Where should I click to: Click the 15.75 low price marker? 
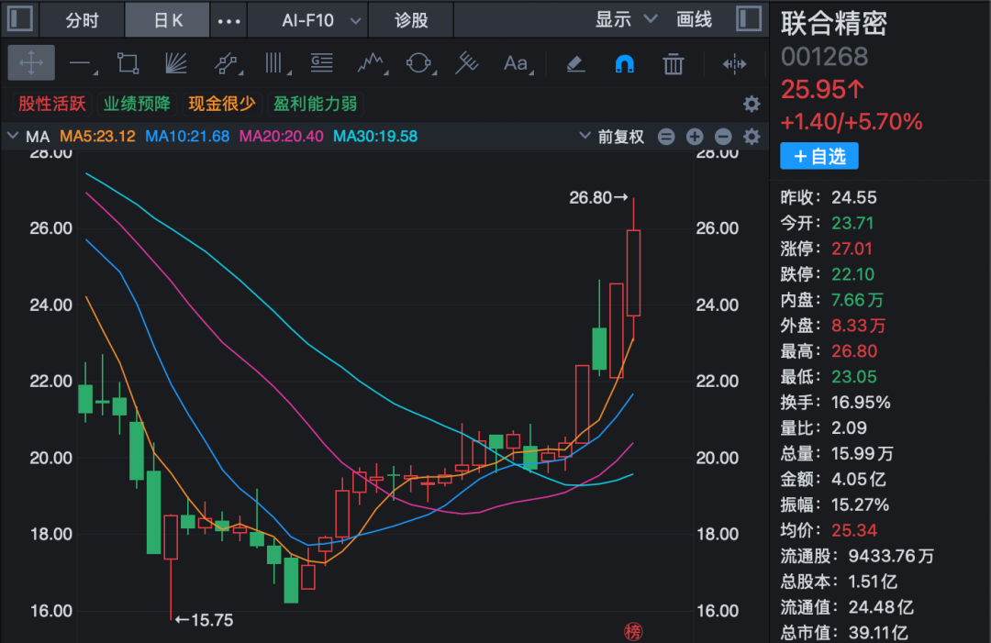pyautogui.click(x=204, y=620)
